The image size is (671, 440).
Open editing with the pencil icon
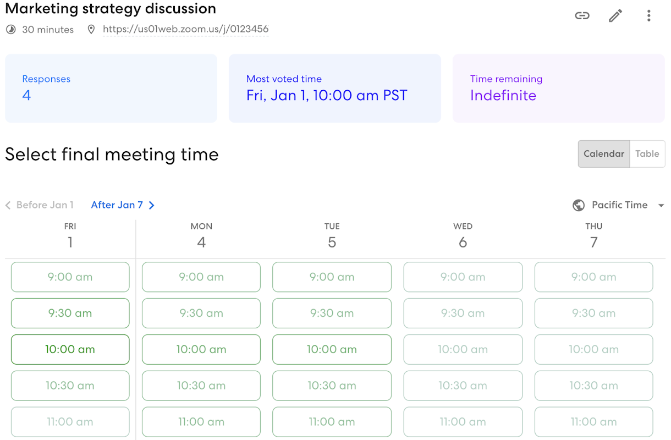point(615,16)
